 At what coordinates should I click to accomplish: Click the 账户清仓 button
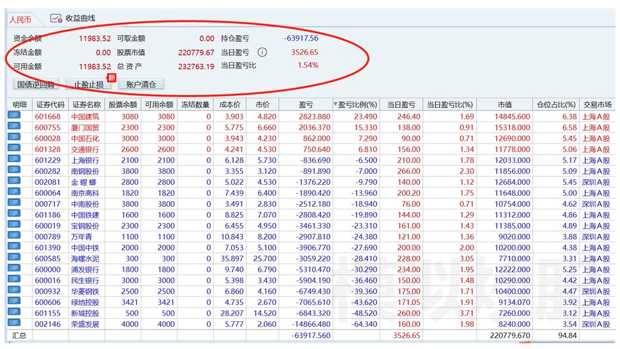pos(141,84)
